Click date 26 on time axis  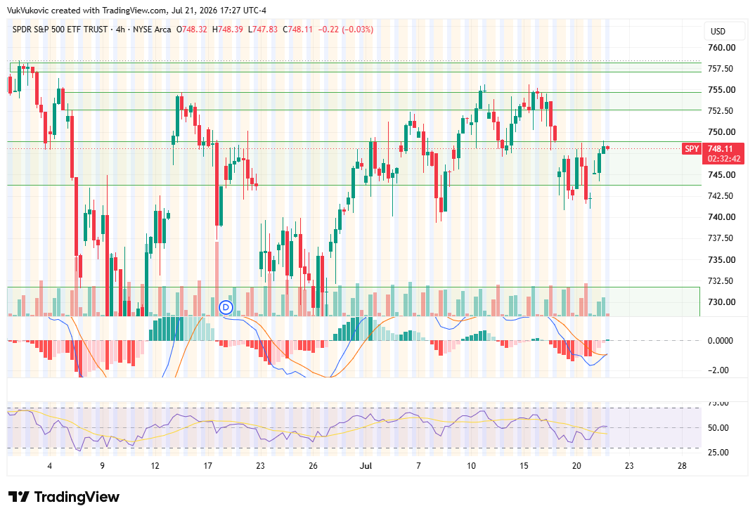(x=313, y=465)
